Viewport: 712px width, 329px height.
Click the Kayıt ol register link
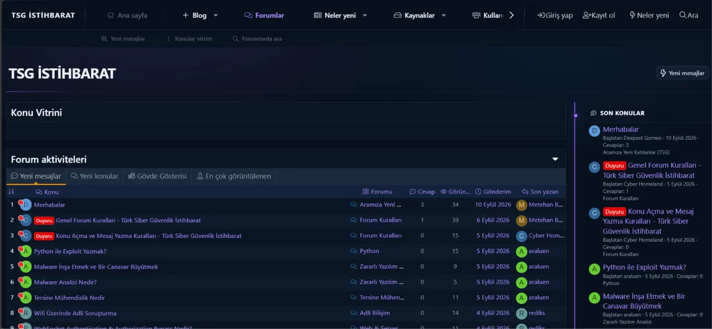pos(599,15)
